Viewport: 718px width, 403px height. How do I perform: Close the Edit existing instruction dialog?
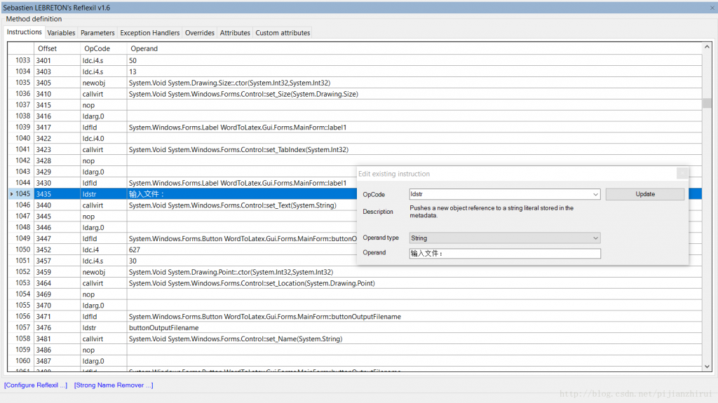coord(682,173)
